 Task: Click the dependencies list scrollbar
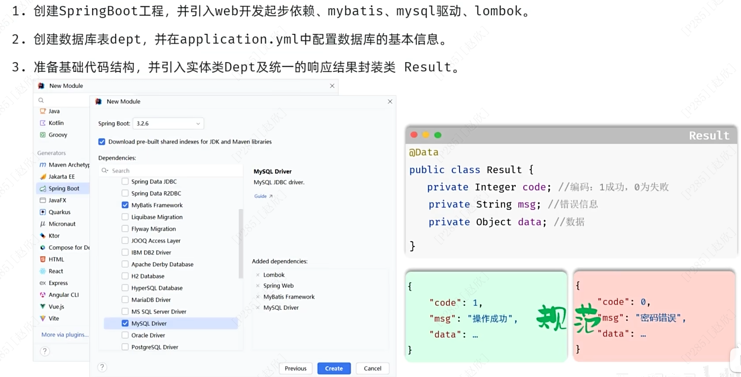click(240, 243)
